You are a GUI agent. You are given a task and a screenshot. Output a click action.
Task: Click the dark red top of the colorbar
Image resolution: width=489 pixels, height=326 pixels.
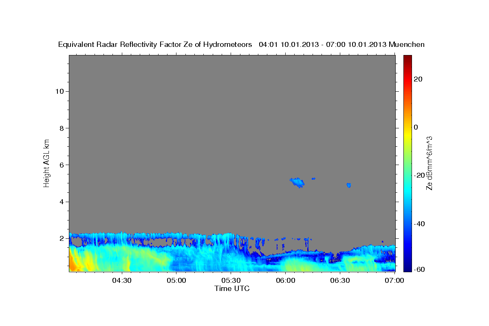coord(407,59)
